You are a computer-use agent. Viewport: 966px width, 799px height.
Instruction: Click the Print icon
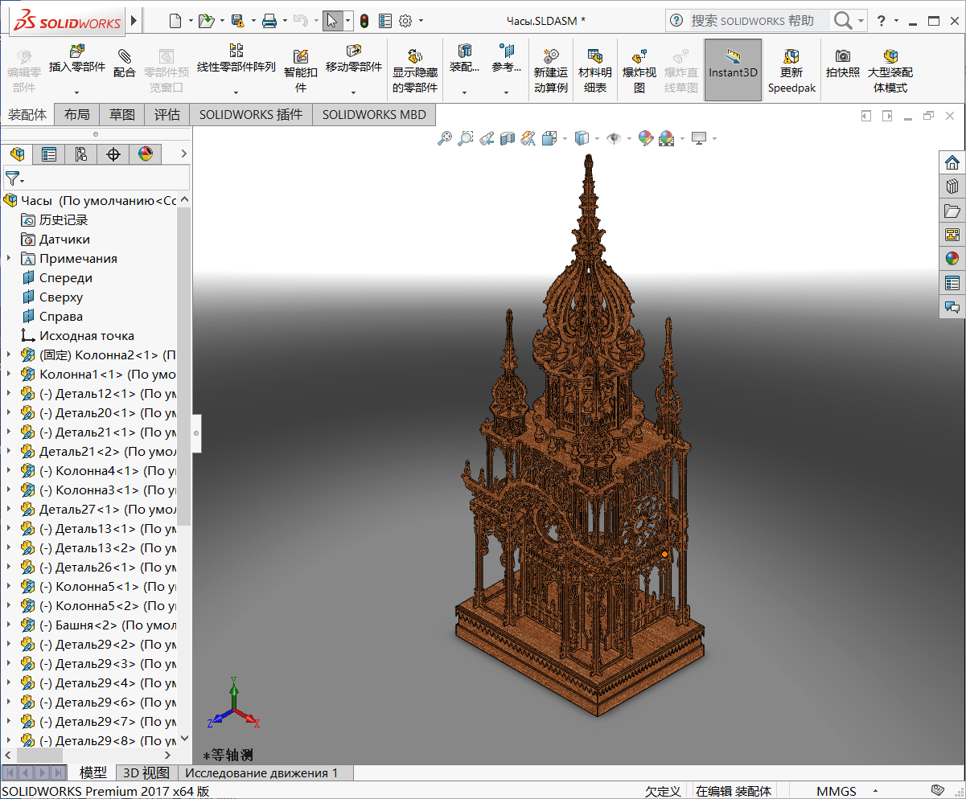(x=269, y=21)
